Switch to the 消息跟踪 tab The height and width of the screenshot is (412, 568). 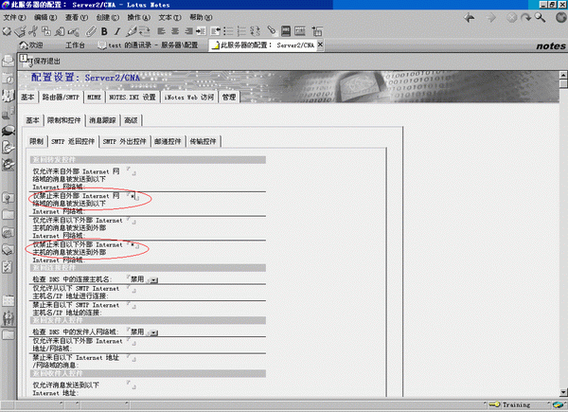(102, 120)
